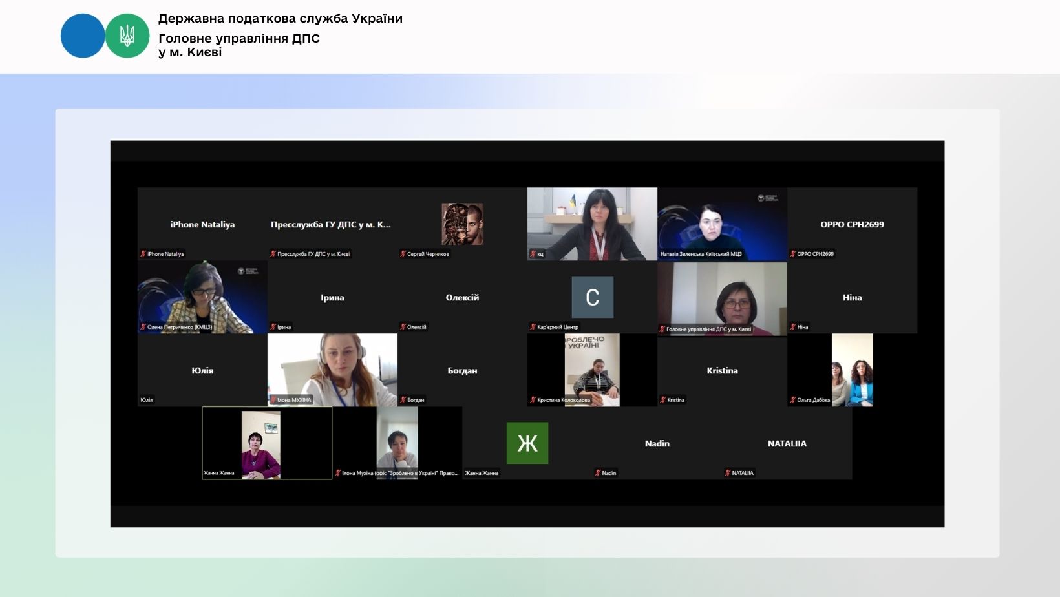Screen dimensions: 1060x597
Task: Select Олена Петриченко (КМЦЗ) video tile
Action: (202, 297)
